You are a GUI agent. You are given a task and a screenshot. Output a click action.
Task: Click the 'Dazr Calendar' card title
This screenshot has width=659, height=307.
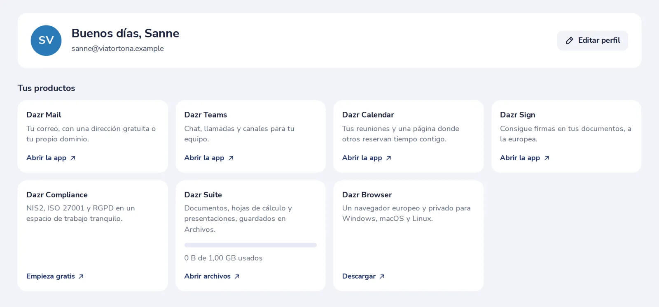pyautogui.click(x=368, y=115)
